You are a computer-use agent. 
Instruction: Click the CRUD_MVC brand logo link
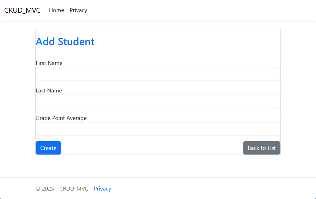click(22, 10)
